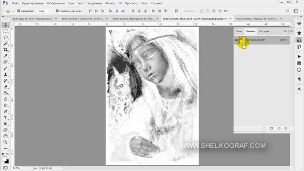Select the Healing Brush tool

(5, 62)
